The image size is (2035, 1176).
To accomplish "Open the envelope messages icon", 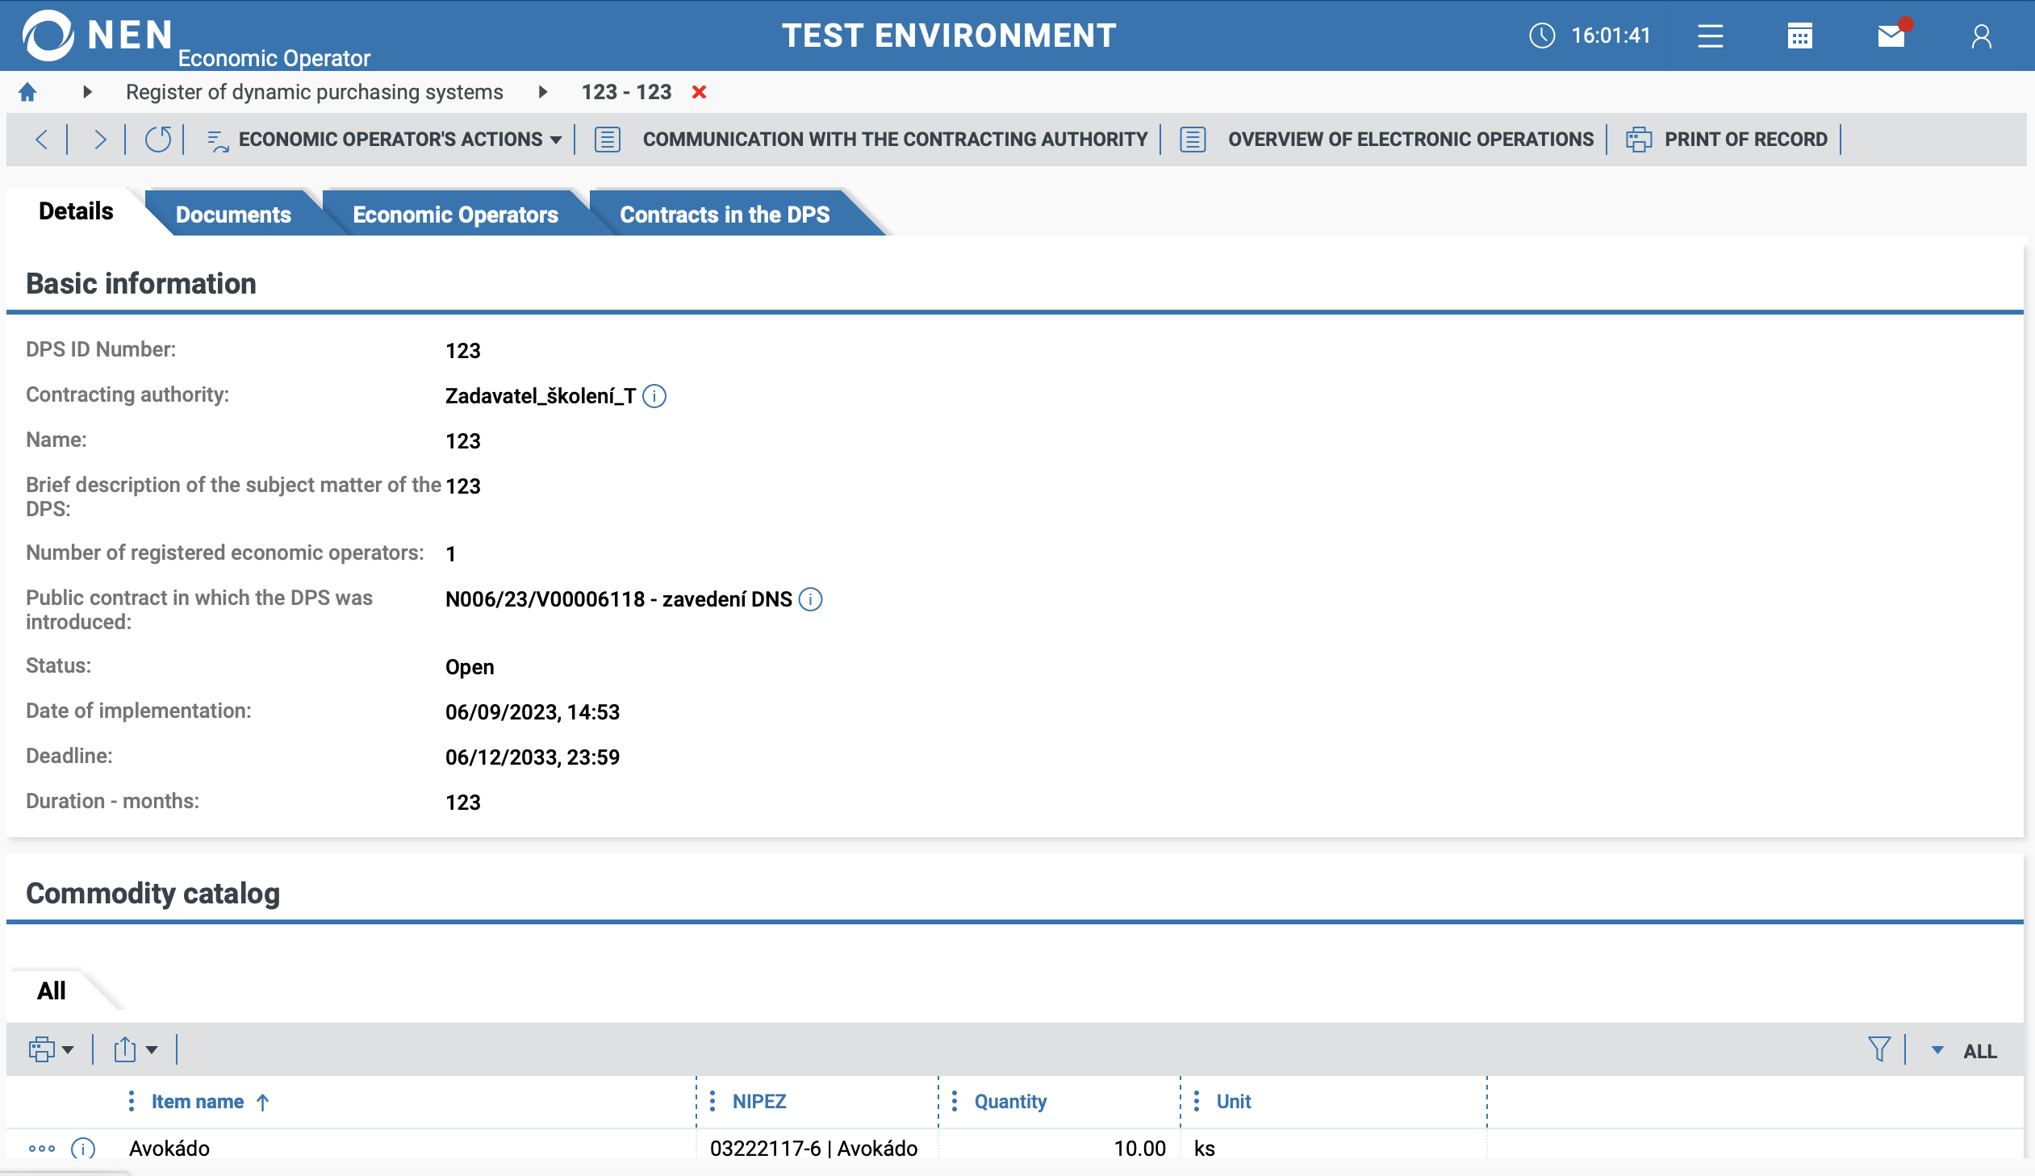I will [x=1891, y=36].
